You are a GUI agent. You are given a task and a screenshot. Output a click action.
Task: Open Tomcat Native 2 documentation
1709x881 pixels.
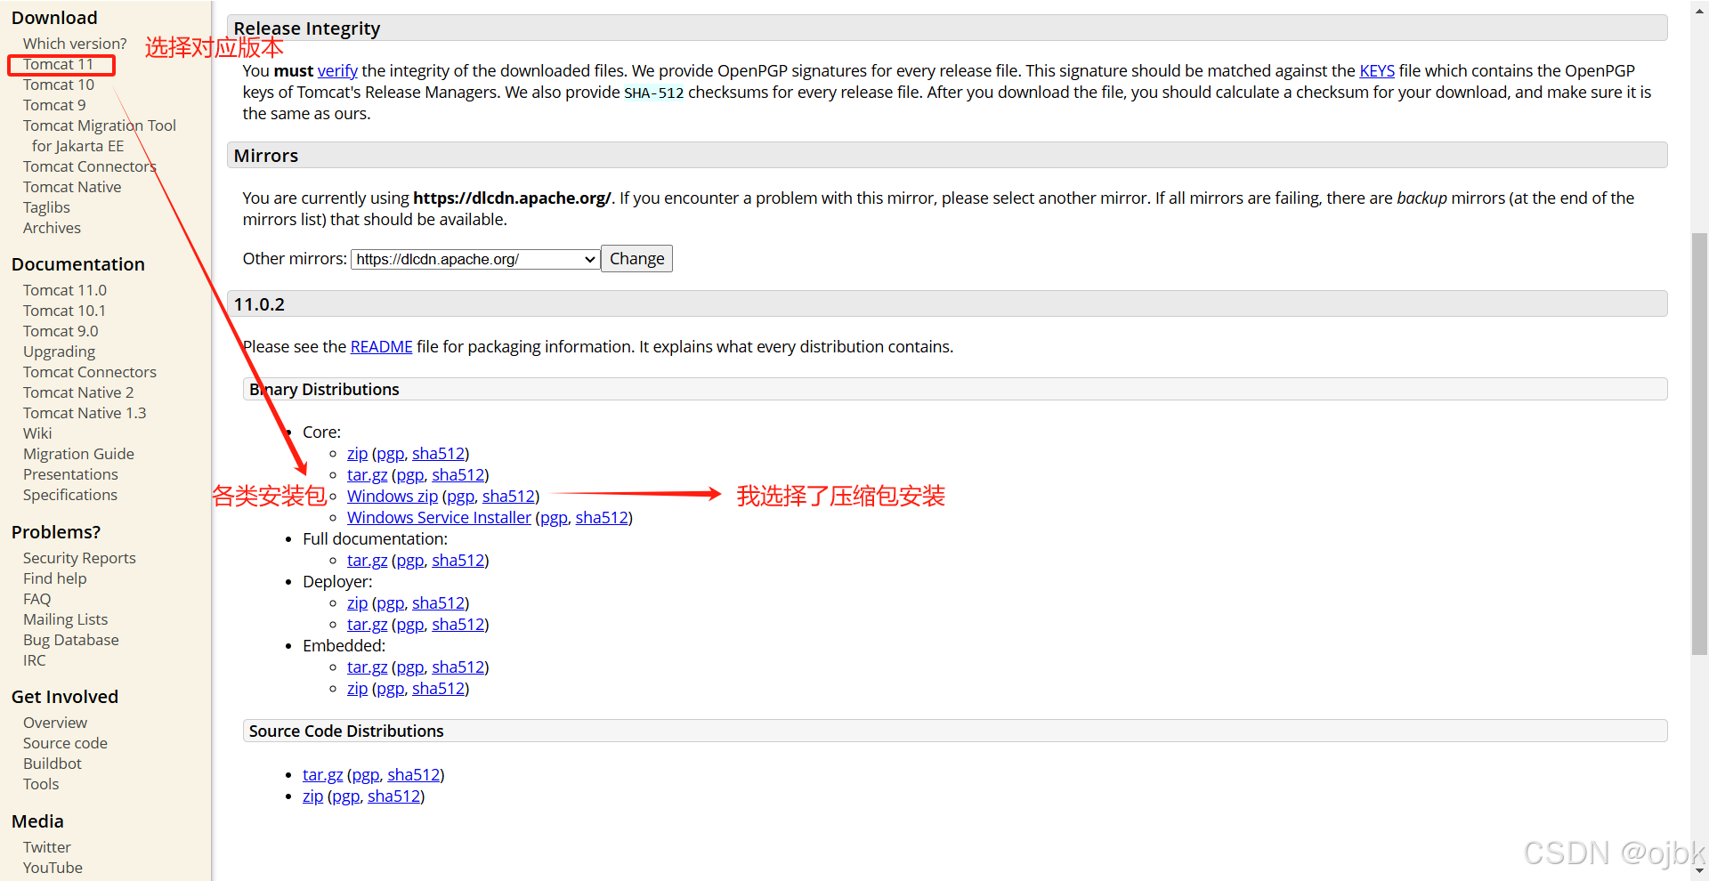click(78, 392)
